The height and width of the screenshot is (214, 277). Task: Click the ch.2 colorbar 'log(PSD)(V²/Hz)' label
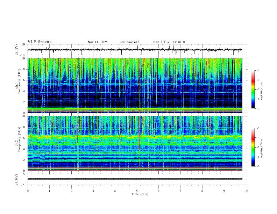262,149
